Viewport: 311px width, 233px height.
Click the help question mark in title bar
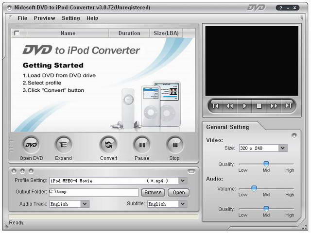pos(280,8)
